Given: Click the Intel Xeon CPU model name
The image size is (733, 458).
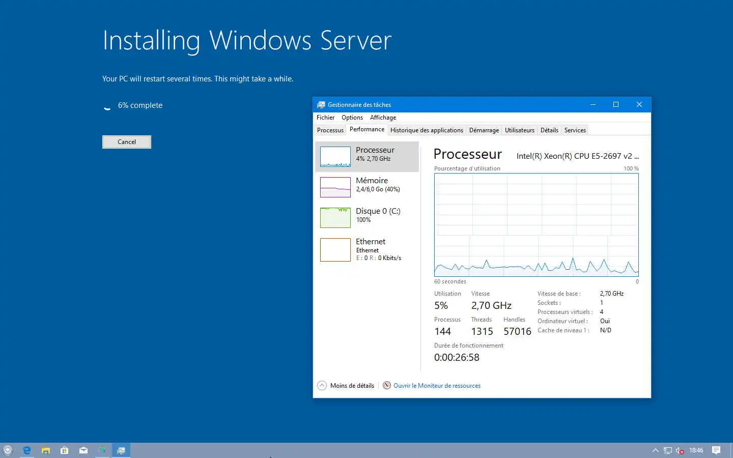Looking at the screenshot, I should tap(577, 156).
